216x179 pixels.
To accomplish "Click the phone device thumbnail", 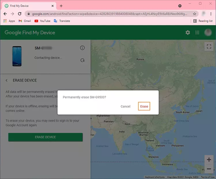I will tap(17, 56).
